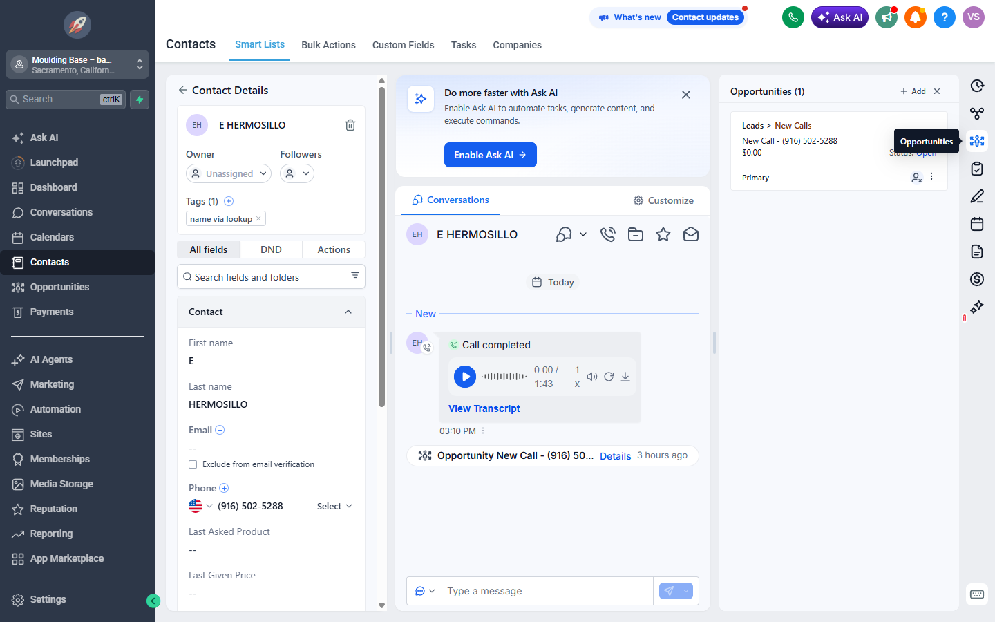
Task: Open the Notes pencil icon in right rail
Action: (x=977, y=196)
